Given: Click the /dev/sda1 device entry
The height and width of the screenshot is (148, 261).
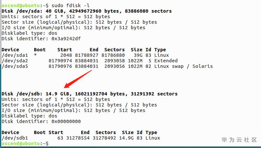Looking at the screenshot, I should (15, 55).
